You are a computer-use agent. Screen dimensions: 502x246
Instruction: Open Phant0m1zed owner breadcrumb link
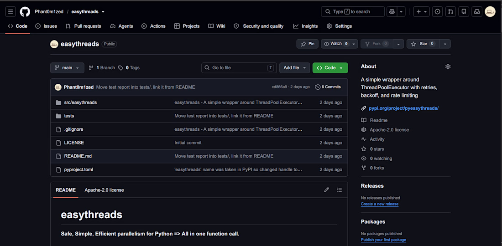(48, 12)
